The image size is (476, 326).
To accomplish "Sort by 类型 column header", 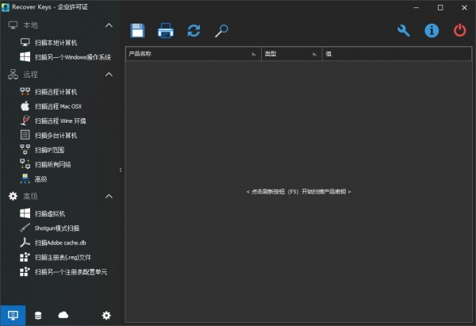I will point(290,54).
